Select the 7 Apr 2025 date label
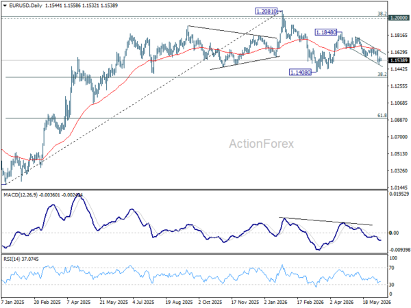This screenshot has width=411, height=308. click(x=79, y=303)
